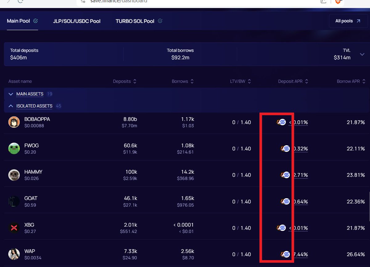The height and width of the screenshot is (267, 370).
Task: Open the XBG red X token icon
Action: 14,228
